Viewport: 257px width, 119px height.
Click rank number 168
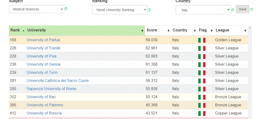(x=13, y=40)
